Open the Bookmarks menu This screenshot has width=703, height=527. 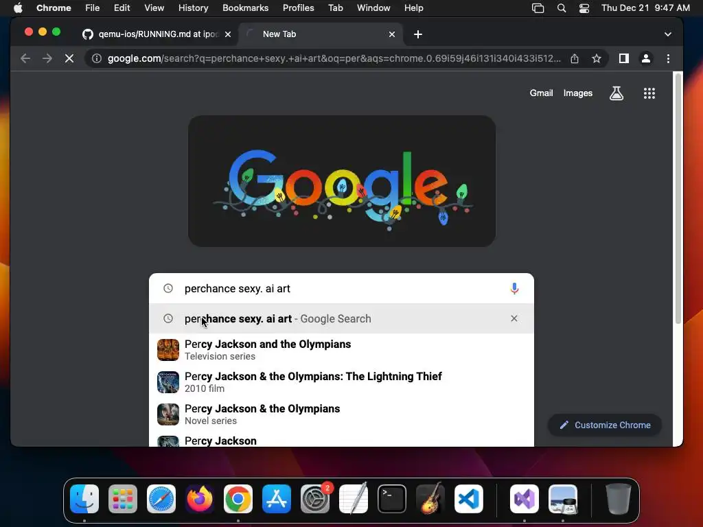[x=245, y=8]
